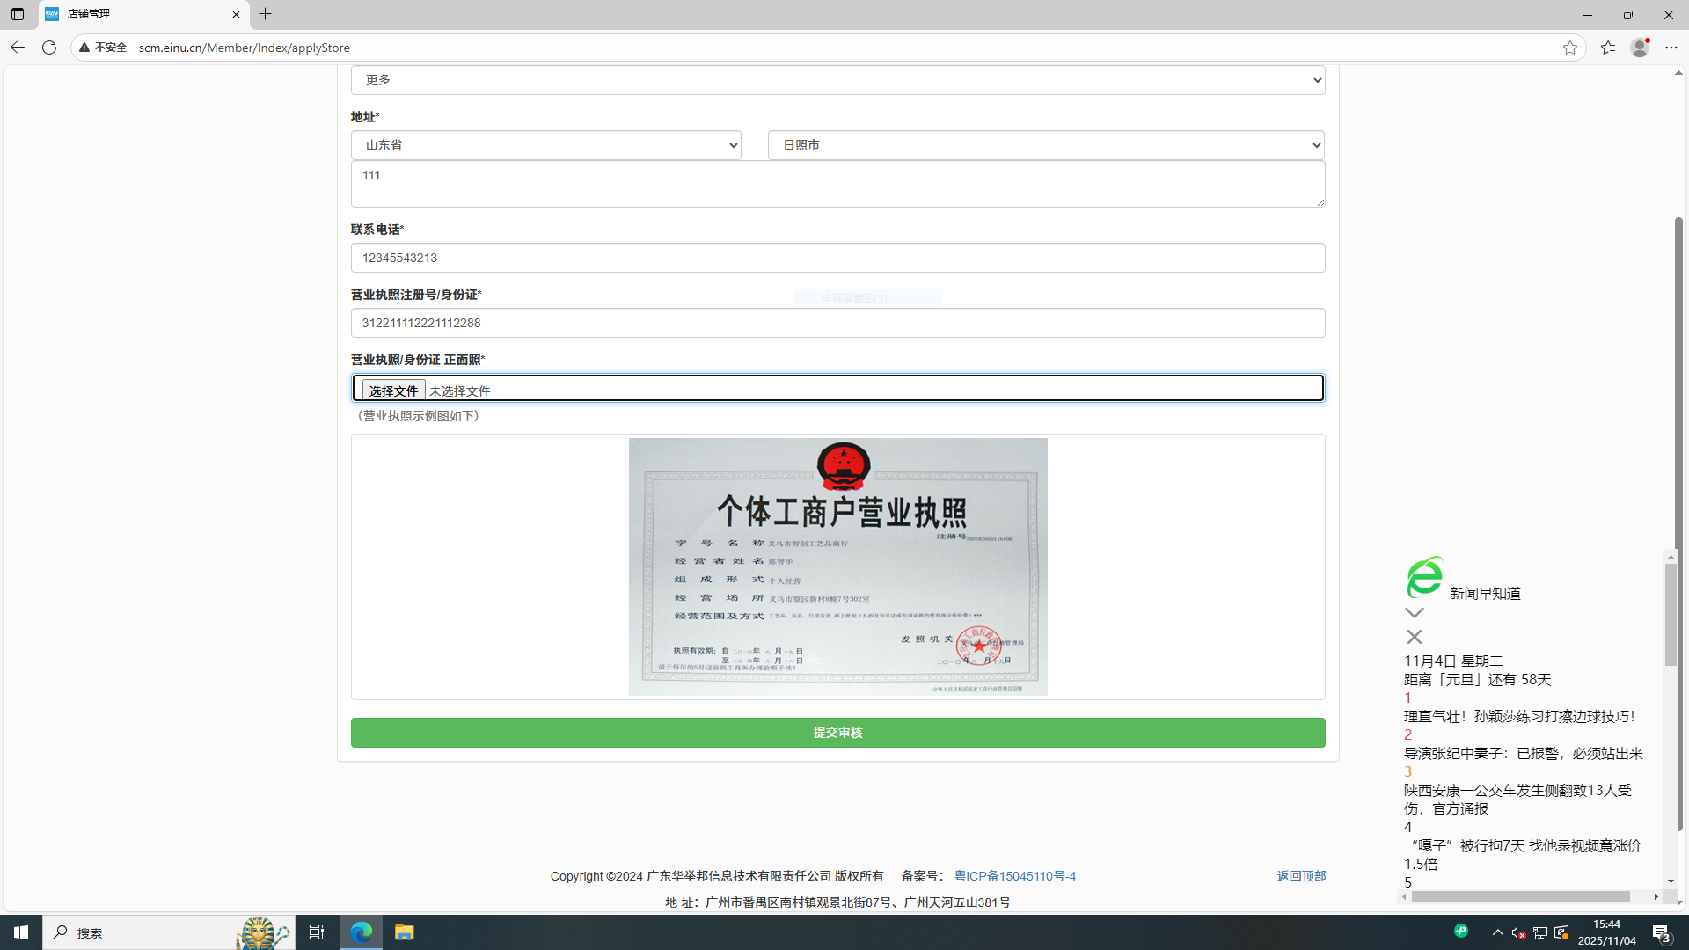Open a new browser tab
This screenshot has height=950, width=1689.
coord(266,14)
